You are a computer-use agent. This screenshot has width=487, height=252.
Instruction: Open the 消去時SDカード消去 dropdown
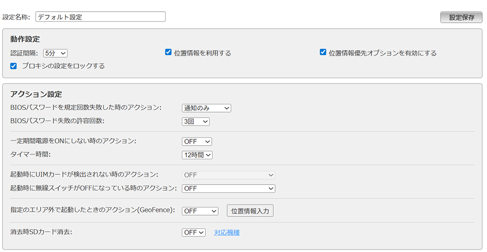[194, 233]
